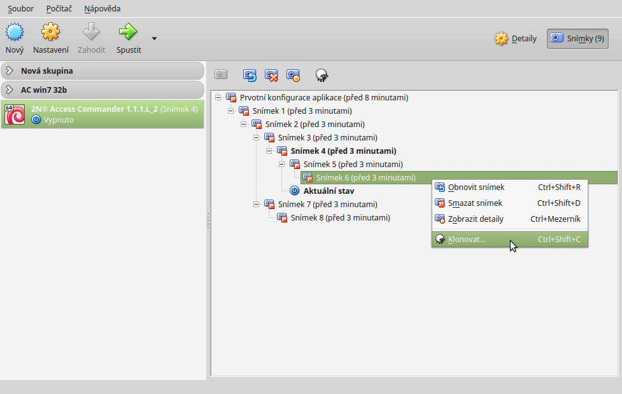
Task: Open the Spustit dropdown arrow
Action: coord(154,38)
